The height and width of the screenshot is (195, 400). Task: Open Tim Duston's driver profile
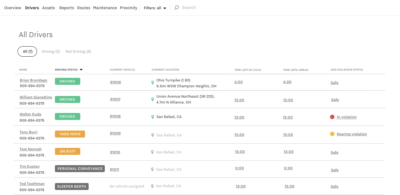30,167
